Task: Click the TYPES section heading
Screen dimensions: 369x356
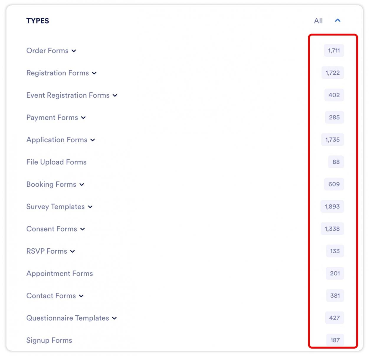Action: pyautogui.click(x=38, y=21)
